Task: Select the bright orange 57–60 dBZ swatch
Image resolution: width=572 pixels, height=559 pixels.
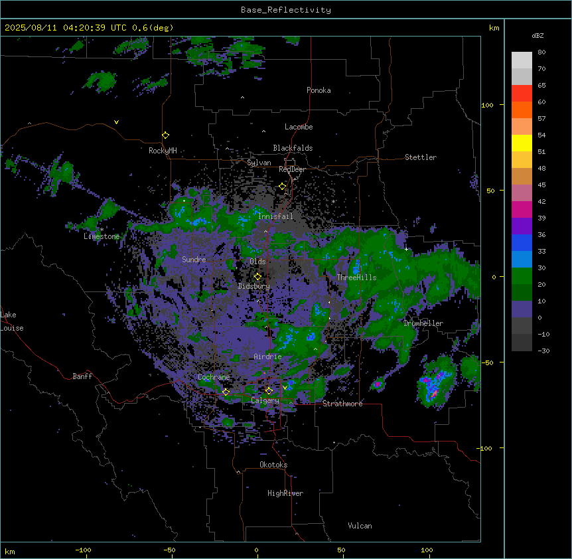Action: [522, 110]
